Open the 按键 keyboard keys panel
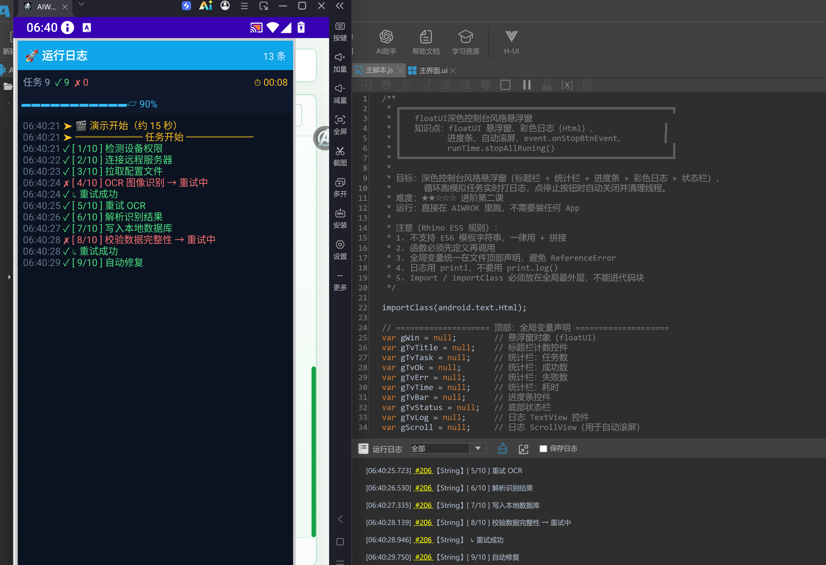Screen dimensions: 826x565 pyautogui.click(x=340, y=32)
